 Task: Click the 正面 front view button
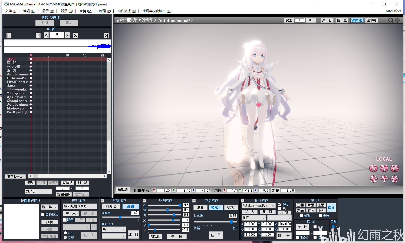click(x=301, y=205)
